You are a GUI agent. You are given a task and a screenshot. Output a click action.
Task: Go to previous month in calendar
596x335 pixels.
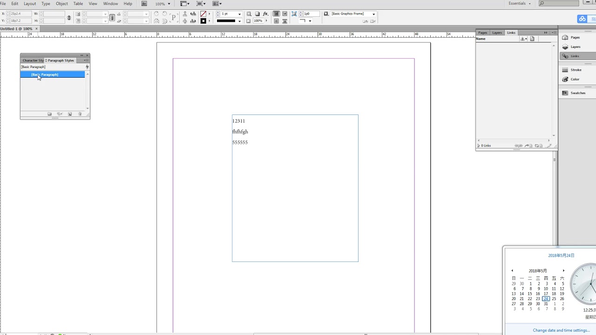click(512, 271)
